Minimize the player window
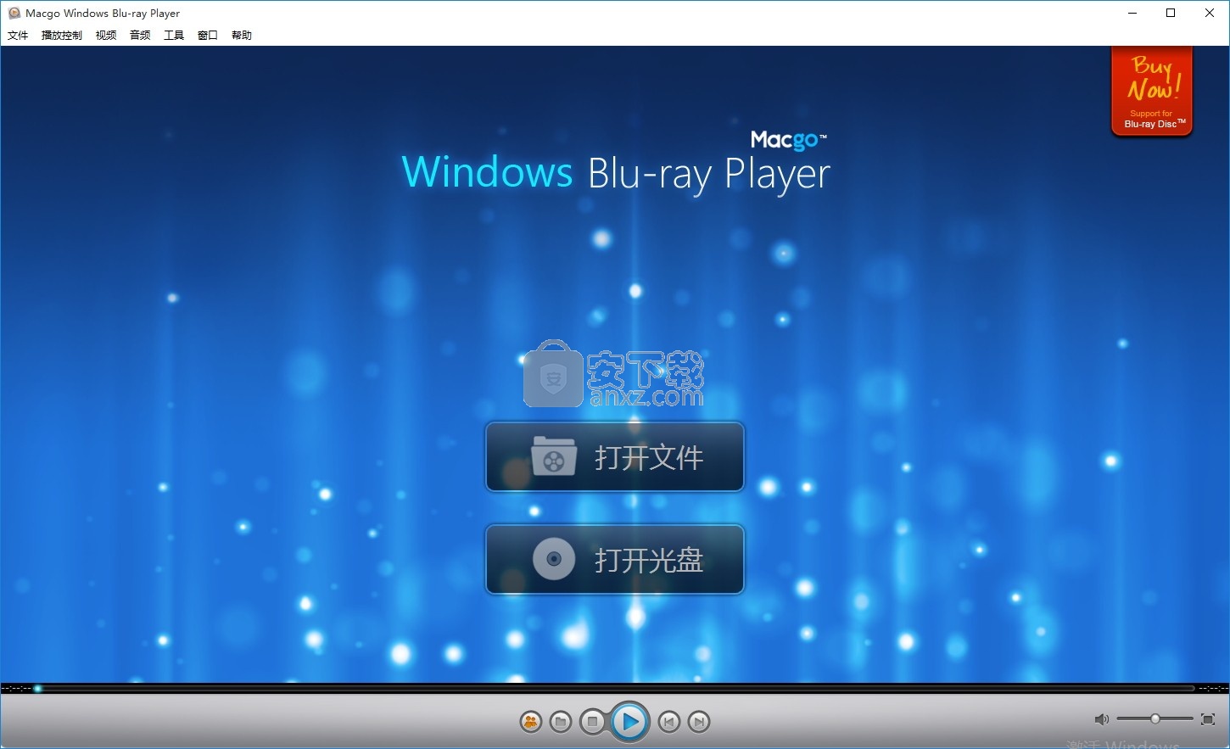Image resolution: width=1230 pixels, height=749 pixels. (1132, 13)
